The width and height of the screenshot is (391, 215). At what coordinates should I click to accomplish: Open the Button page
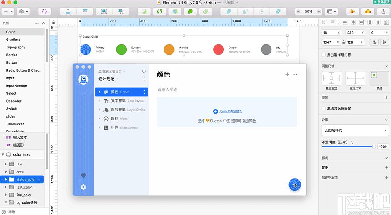click(11, 62)
